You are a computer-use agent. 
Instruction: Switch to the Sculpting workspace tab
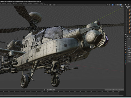(4, 3)
